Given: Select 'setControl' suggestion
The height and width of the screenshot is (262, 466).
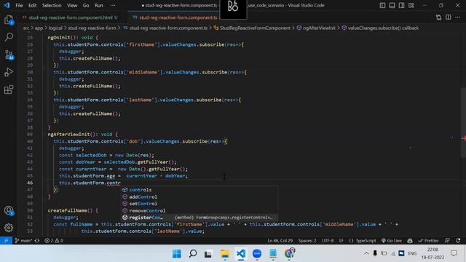Looking at the screenshot, I should tap(199, 204).
